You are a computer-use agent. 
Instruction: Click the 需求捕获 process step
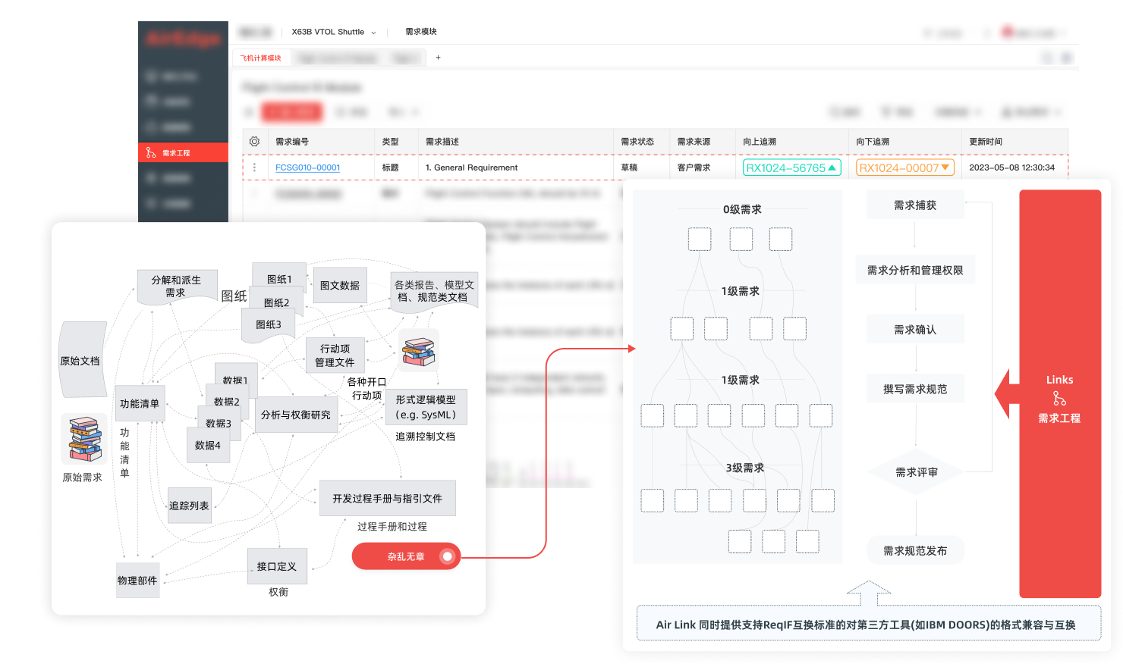tap(915, 205)
